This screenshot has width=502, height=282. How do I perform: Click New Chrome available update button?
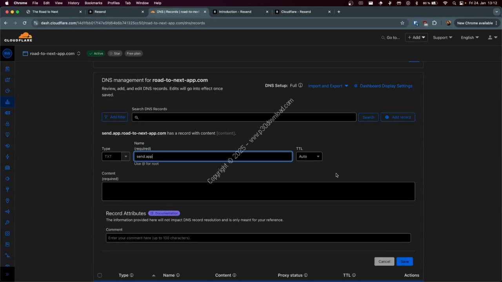(477, 23)
